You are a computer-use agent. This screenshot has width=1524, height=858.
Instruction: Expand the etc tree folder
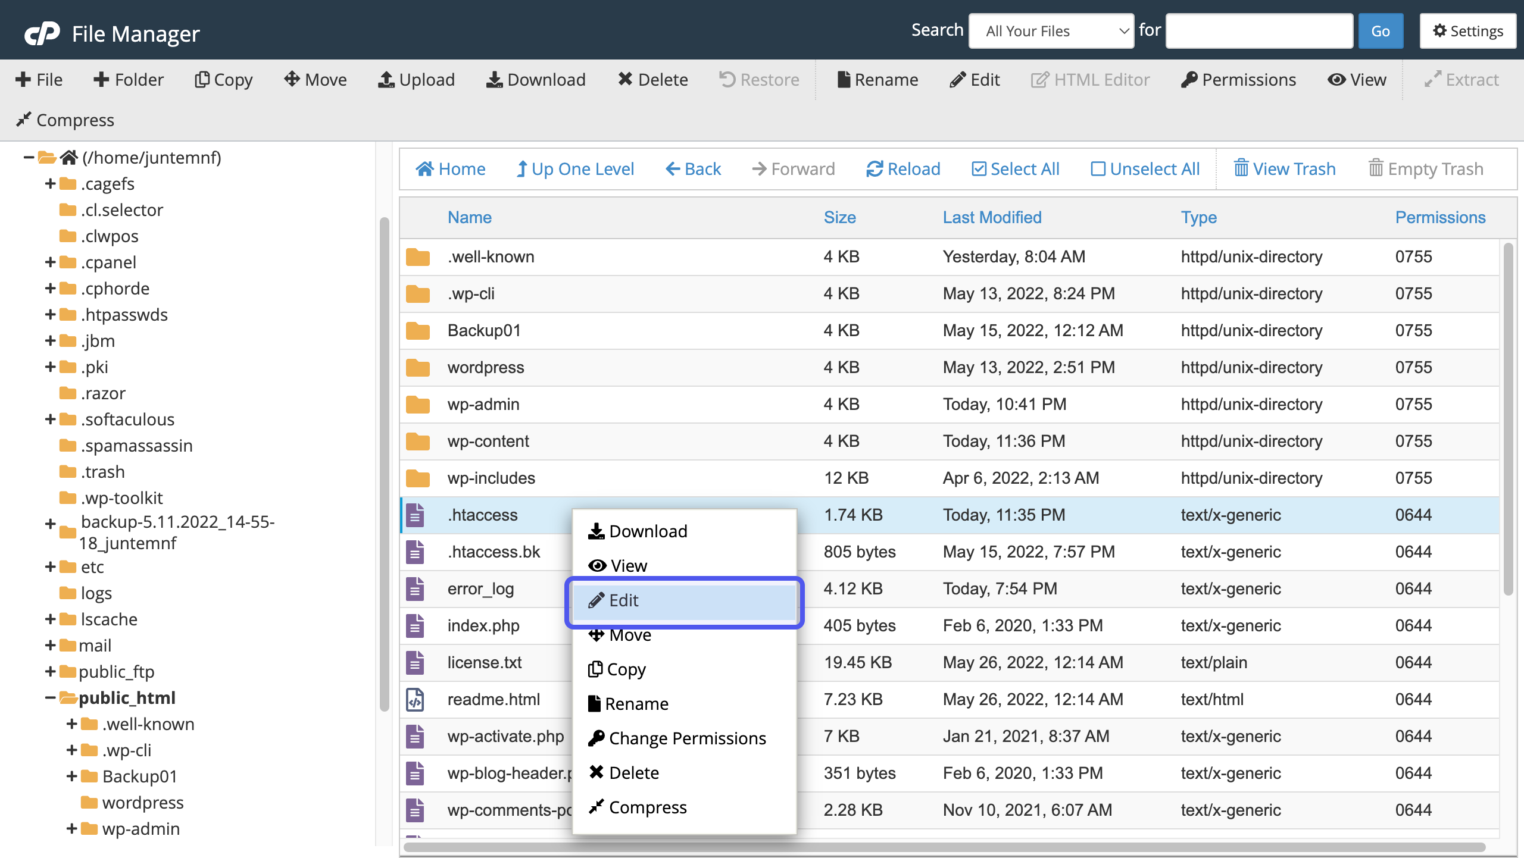click(51, 567)
